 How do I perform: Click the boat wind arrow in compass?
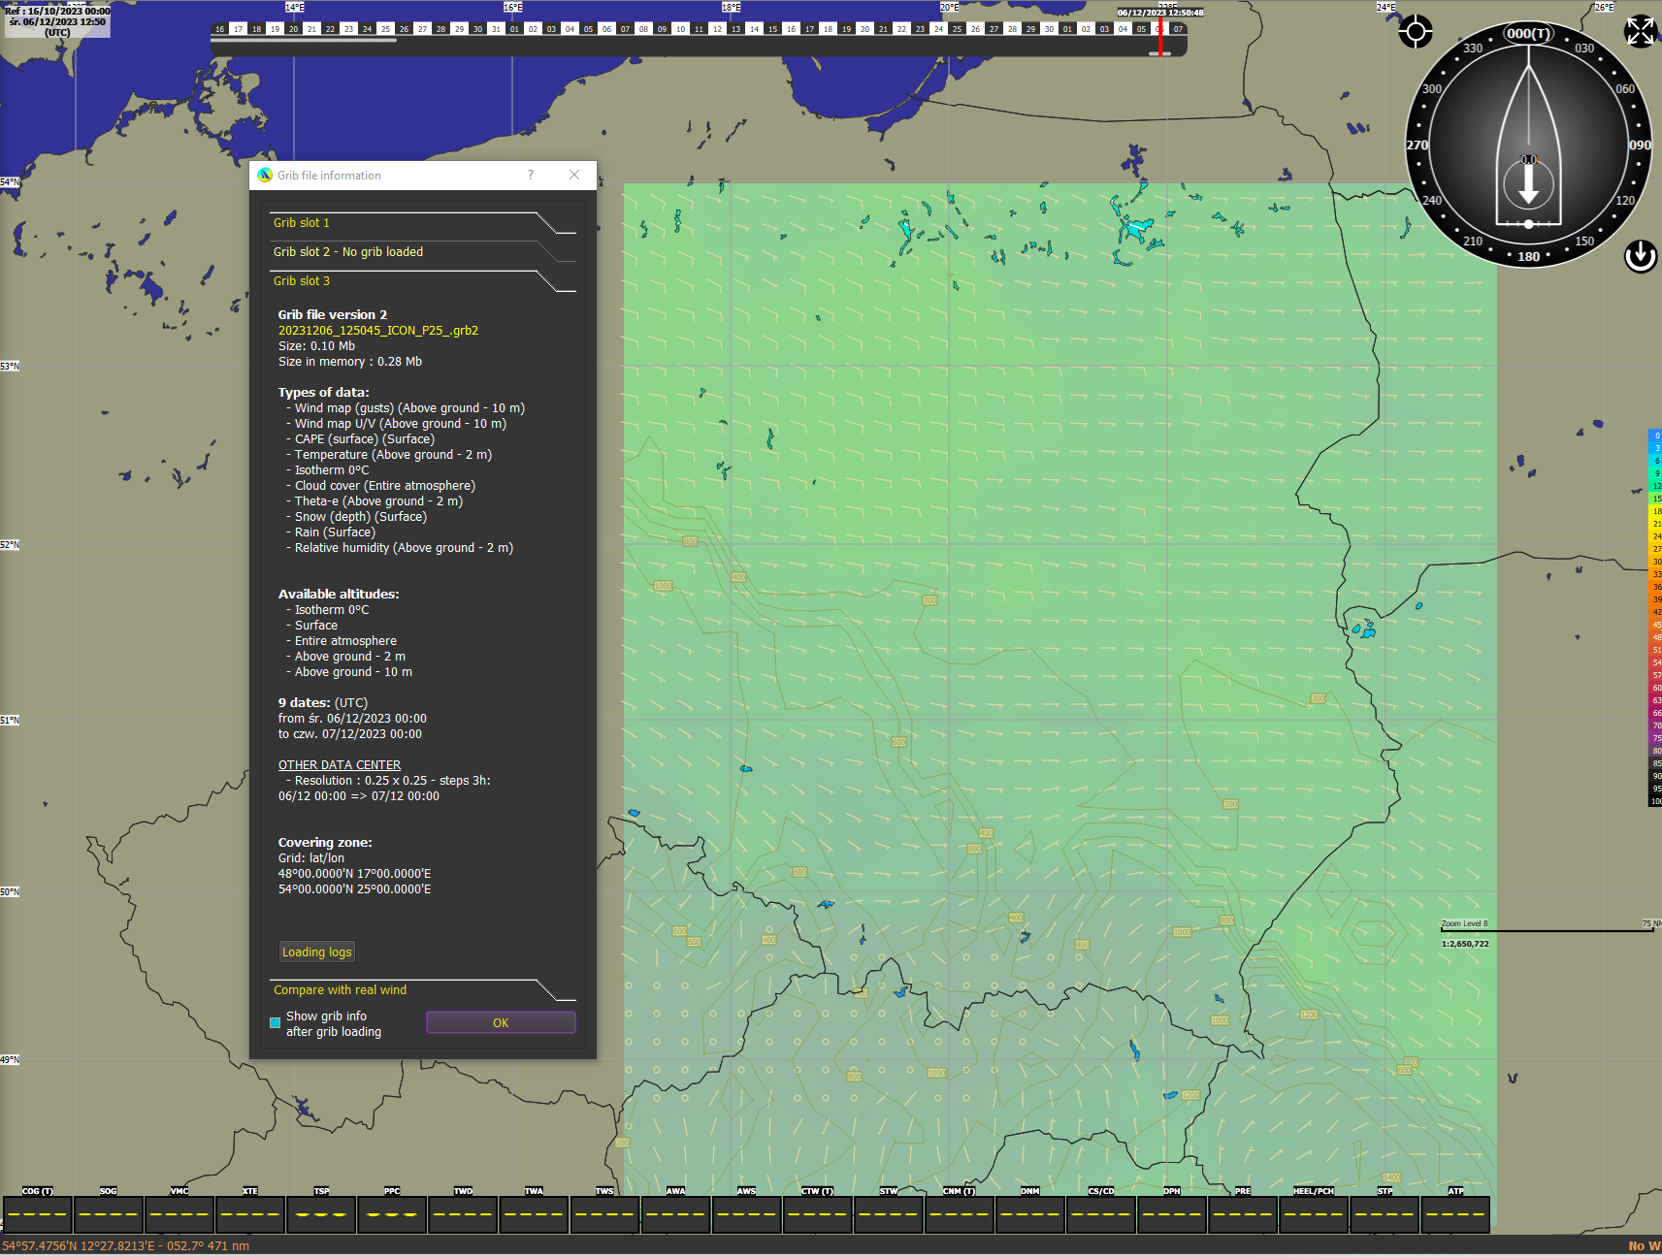coord(1528,182)
